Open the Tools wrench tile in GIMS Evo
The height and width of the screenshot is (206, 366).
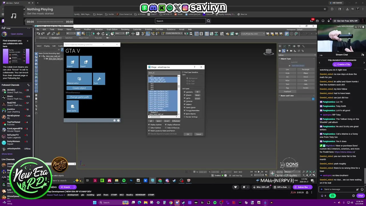99,79
